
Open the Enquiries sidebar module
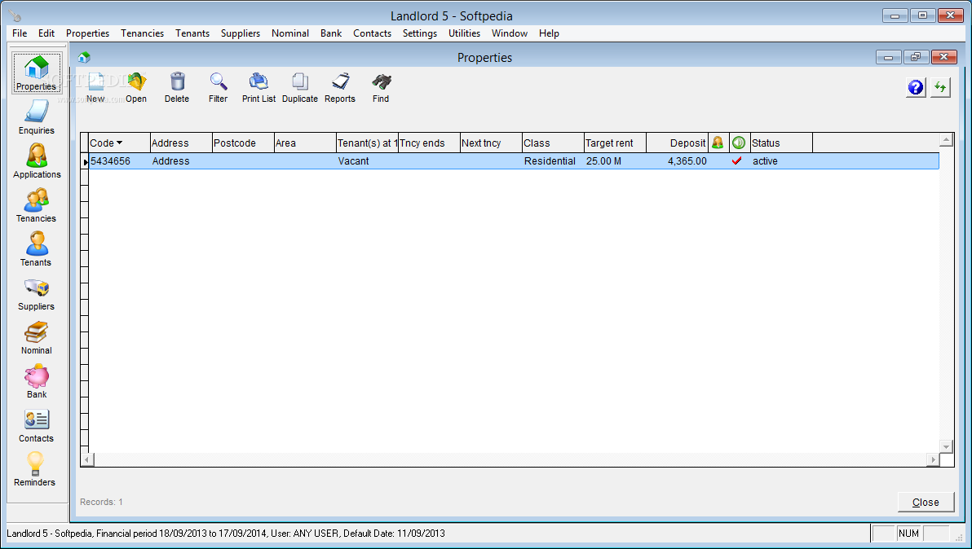coord(37,117)
